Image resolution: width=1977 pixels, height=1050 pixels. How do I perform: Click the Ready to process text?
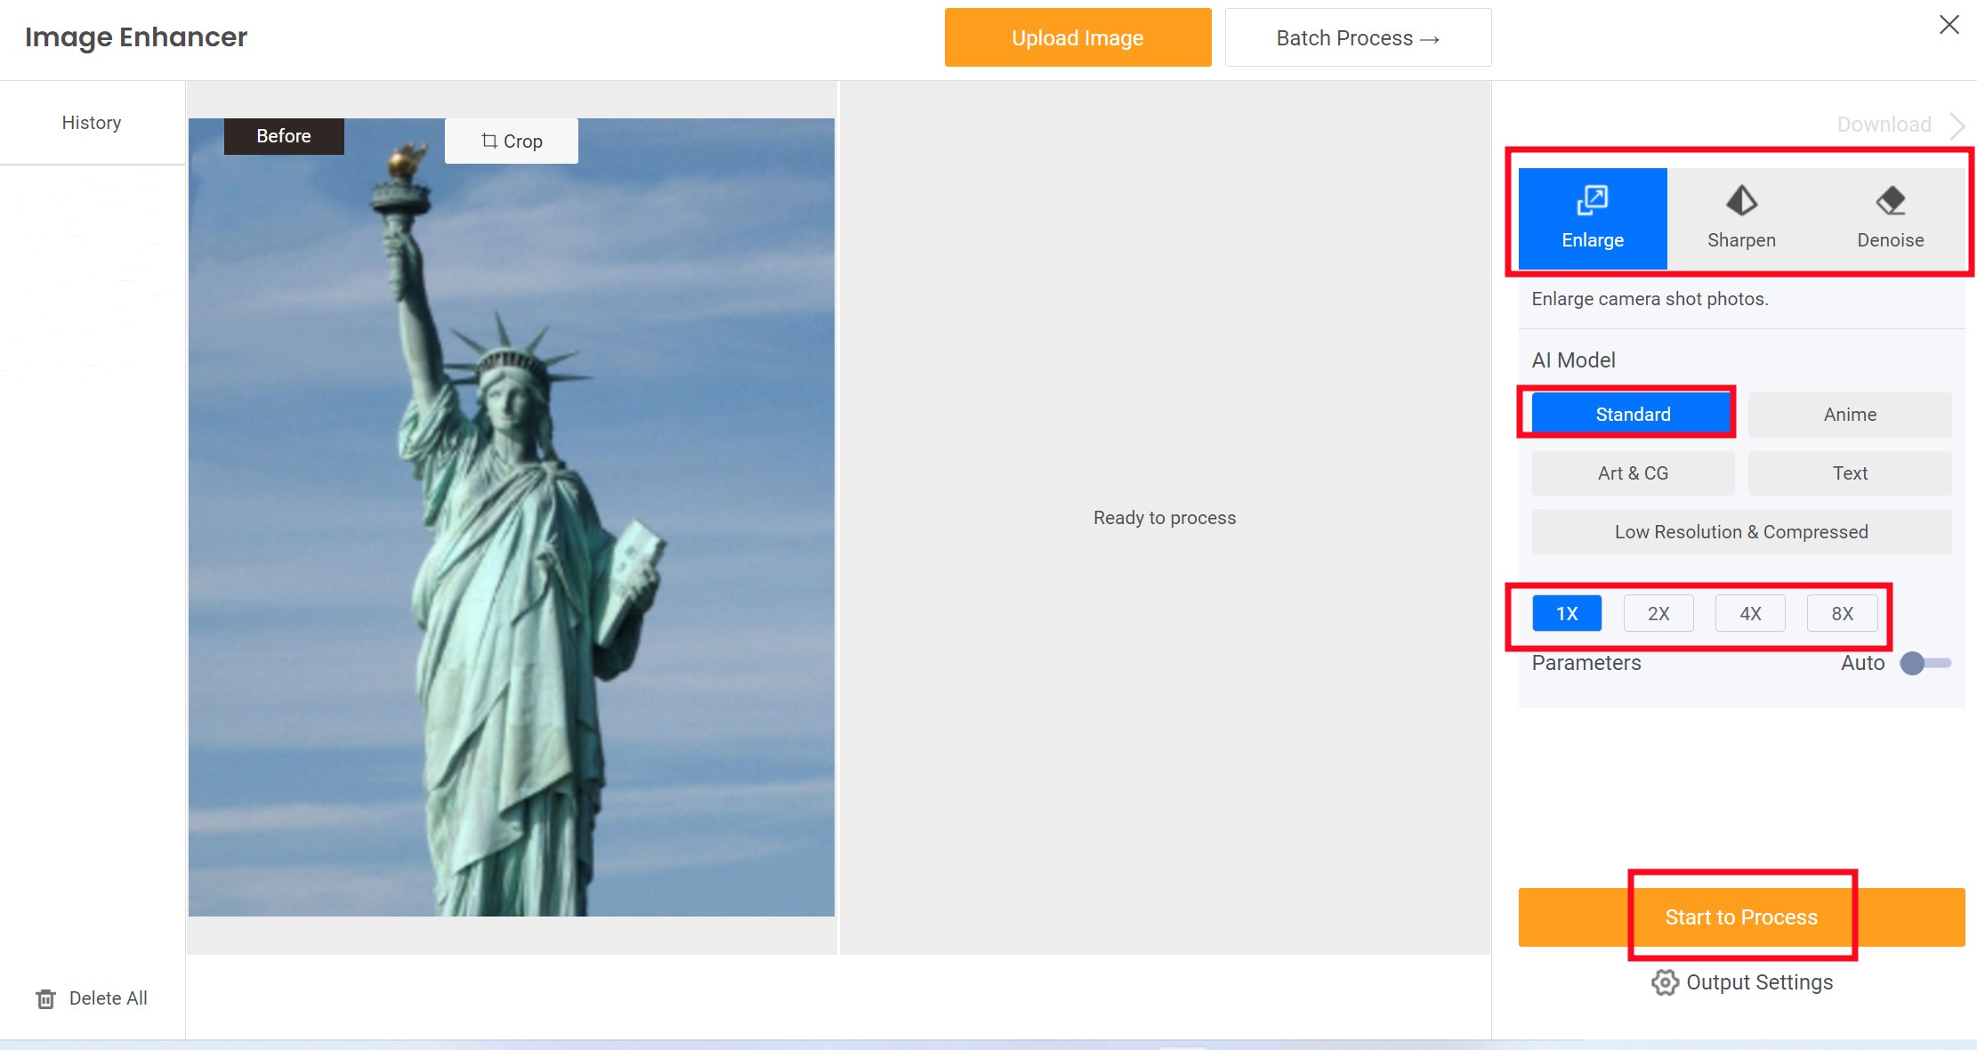point(1165,518)
